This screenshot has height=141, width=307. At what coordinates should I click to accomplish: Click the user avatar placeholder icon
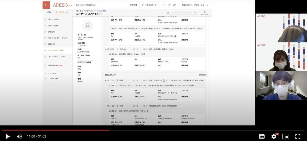(87, 25)
